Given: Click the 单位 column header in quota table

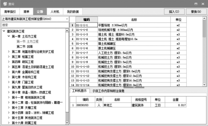Looking at the screenshot, I should pyautogui.click(x=178, y=20).
